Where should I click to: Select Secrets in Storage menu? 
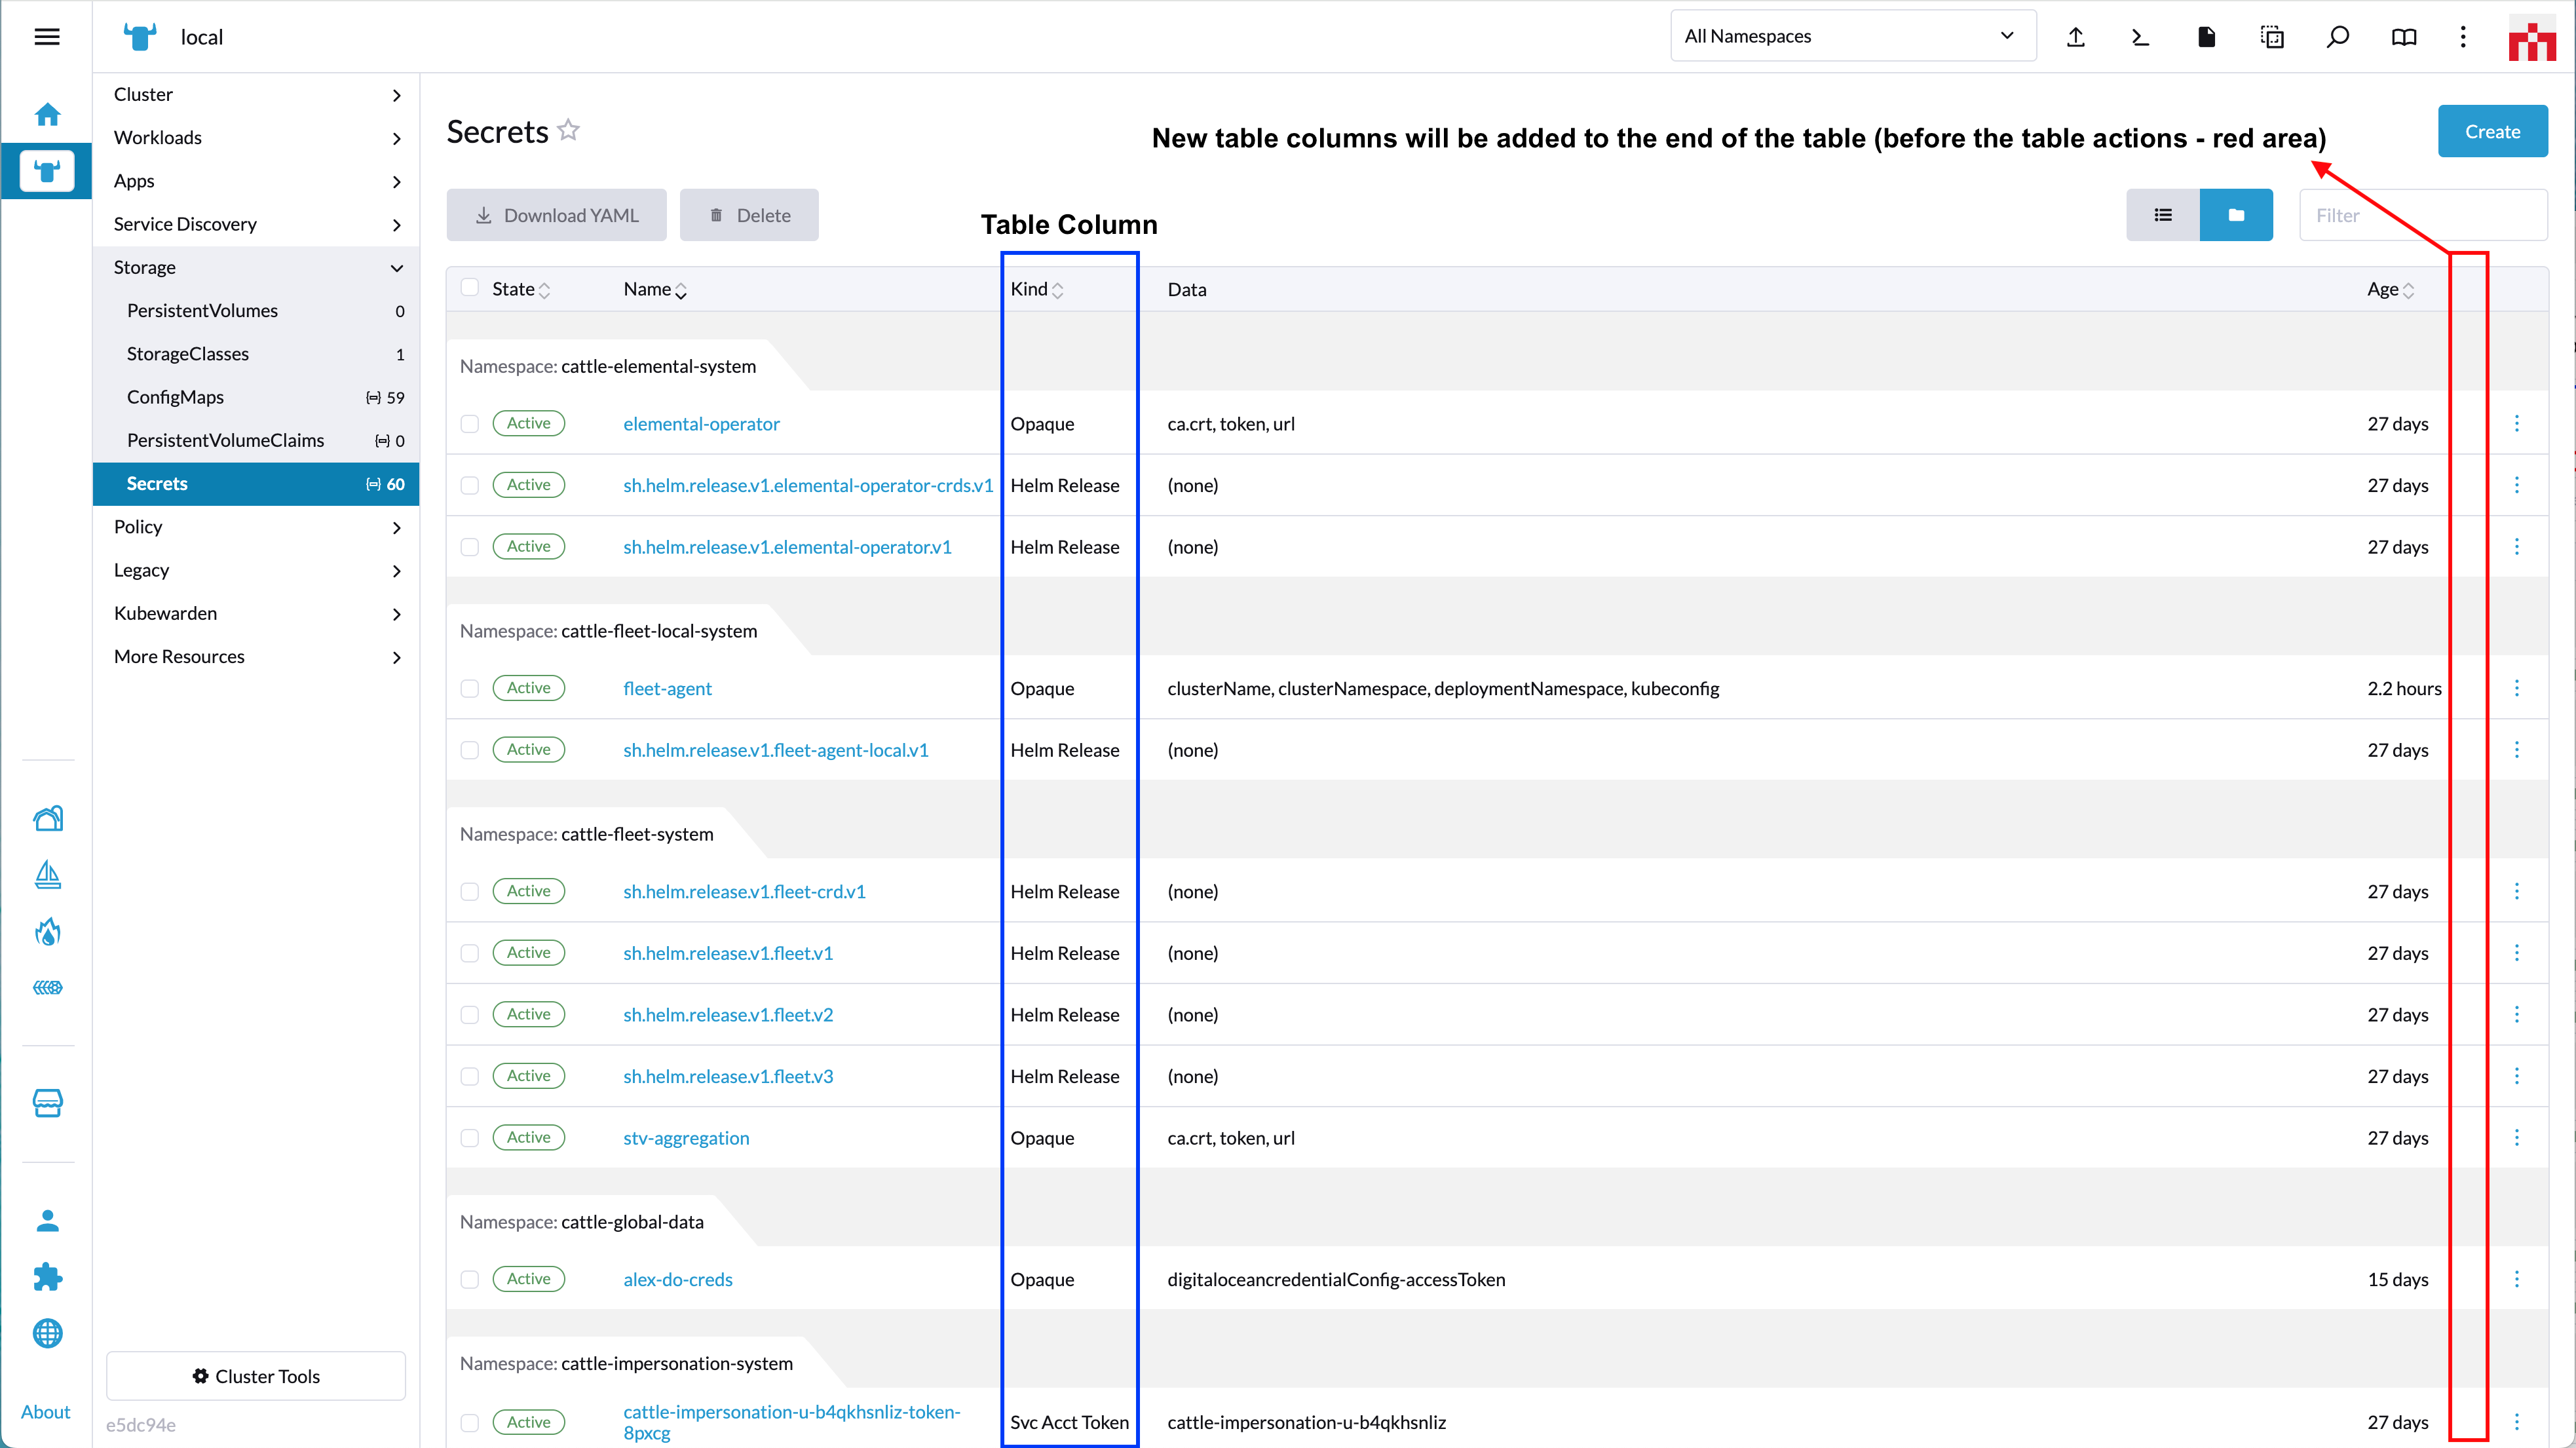(256, 483)
